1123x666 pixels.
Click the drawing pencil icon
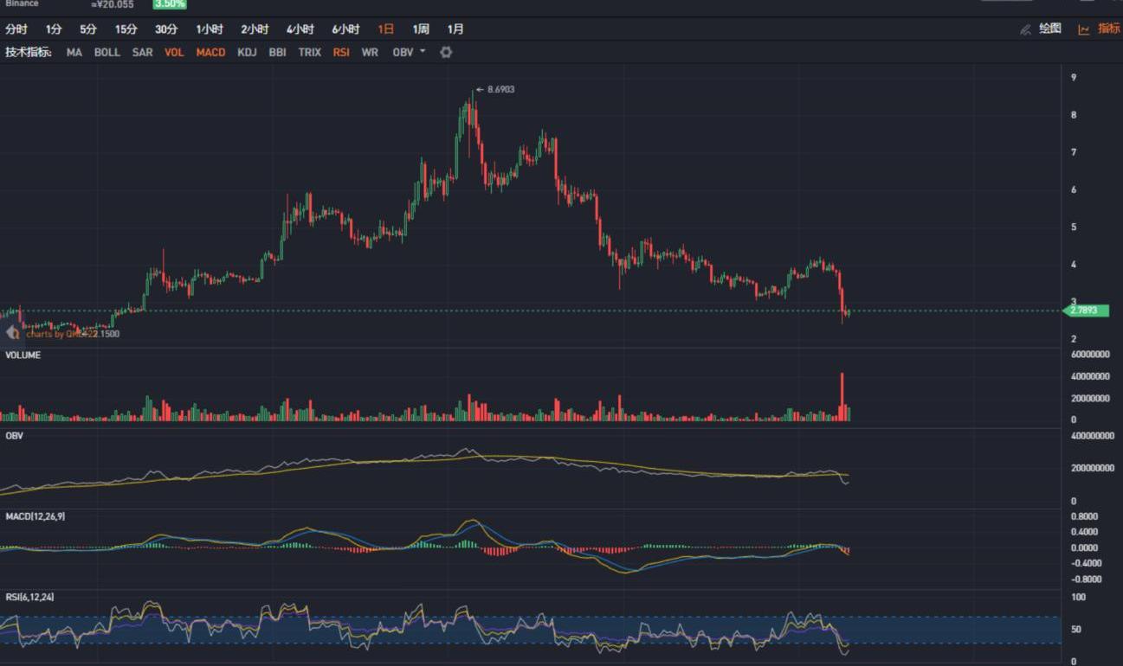point(1026,29)
